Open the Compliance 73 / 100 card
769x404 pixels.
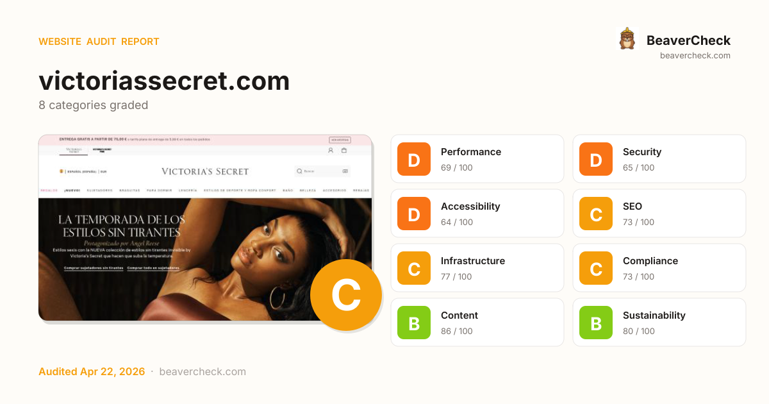tap(659, 268)
